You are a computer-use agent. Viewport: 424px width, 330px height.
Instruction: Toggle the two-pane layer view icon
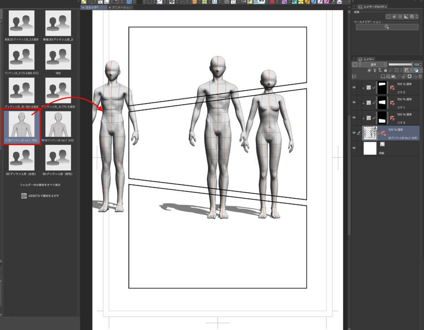[354, 76]
